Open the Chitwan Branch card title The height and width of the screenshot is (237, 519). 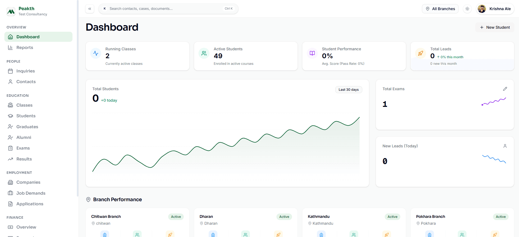click(106, 216)
